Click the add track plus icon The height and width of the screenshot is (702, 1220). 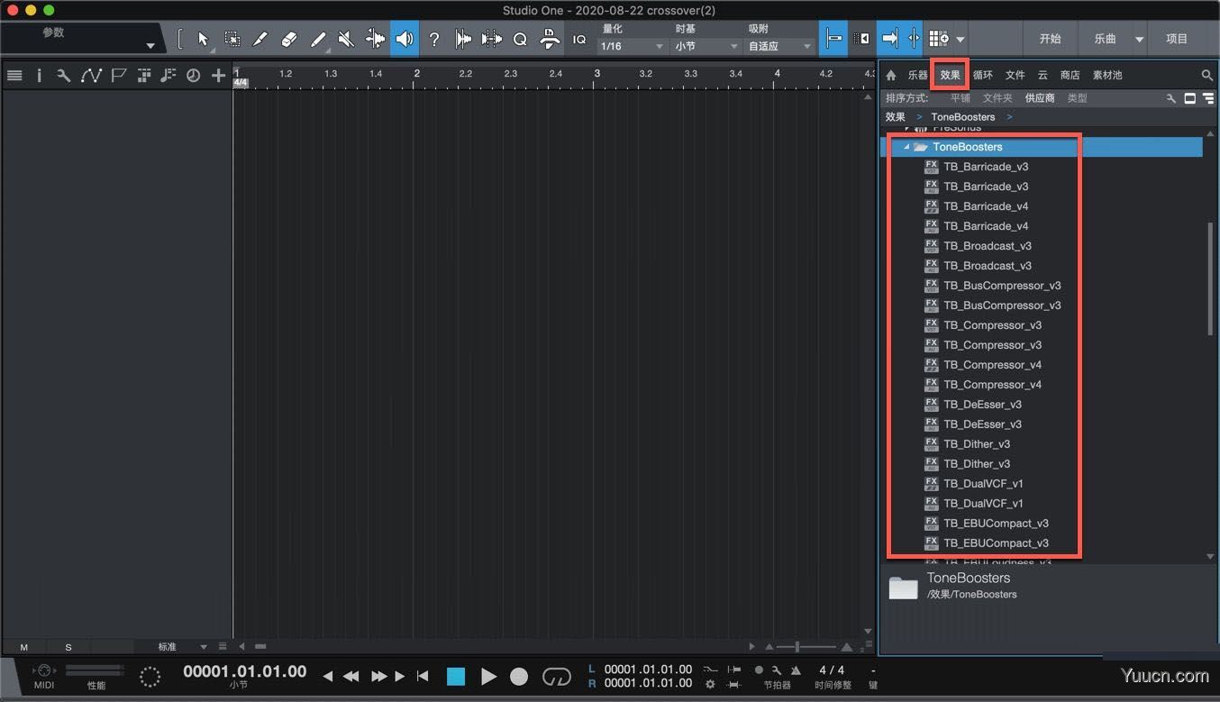tap(218, 76)
